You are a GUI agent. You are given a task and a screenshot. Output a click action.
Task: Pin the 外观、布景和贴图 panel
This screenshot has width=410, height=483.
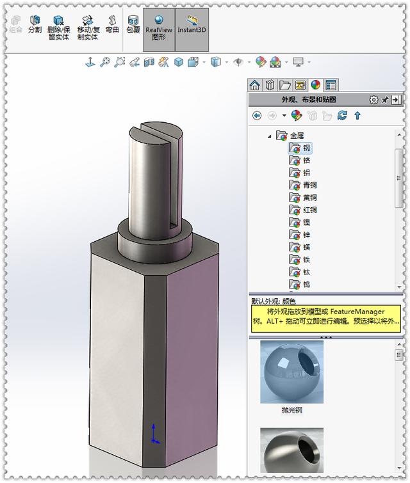click(x=385, y=100)
